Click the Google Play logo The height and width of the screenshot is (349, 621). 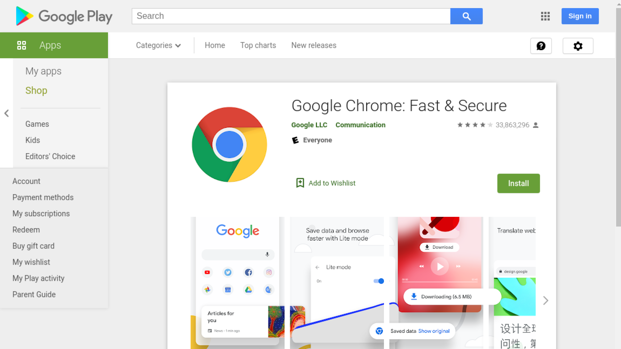tap(63, 16)
